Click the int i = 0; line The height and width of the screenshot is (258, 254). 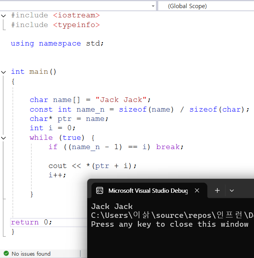pyautogui.click(x=52, y=128)
